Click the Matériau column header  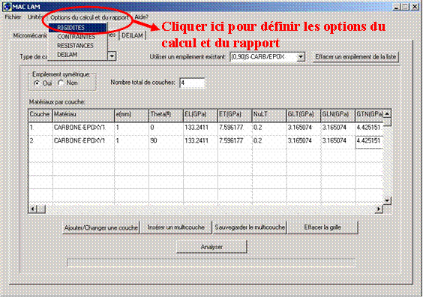tap(83, 116)
